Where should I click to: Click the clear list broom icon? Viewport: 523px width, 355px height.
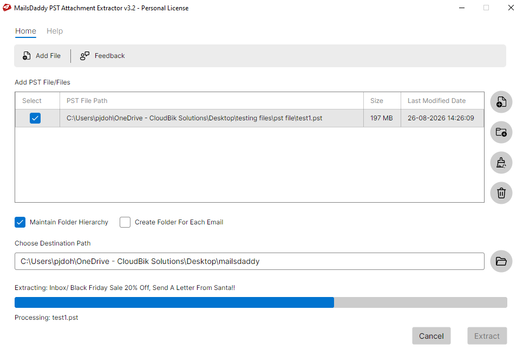point(501,163)
